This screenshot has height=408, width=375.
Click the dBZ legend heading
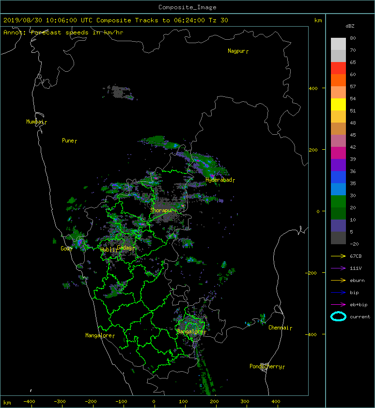350,26
